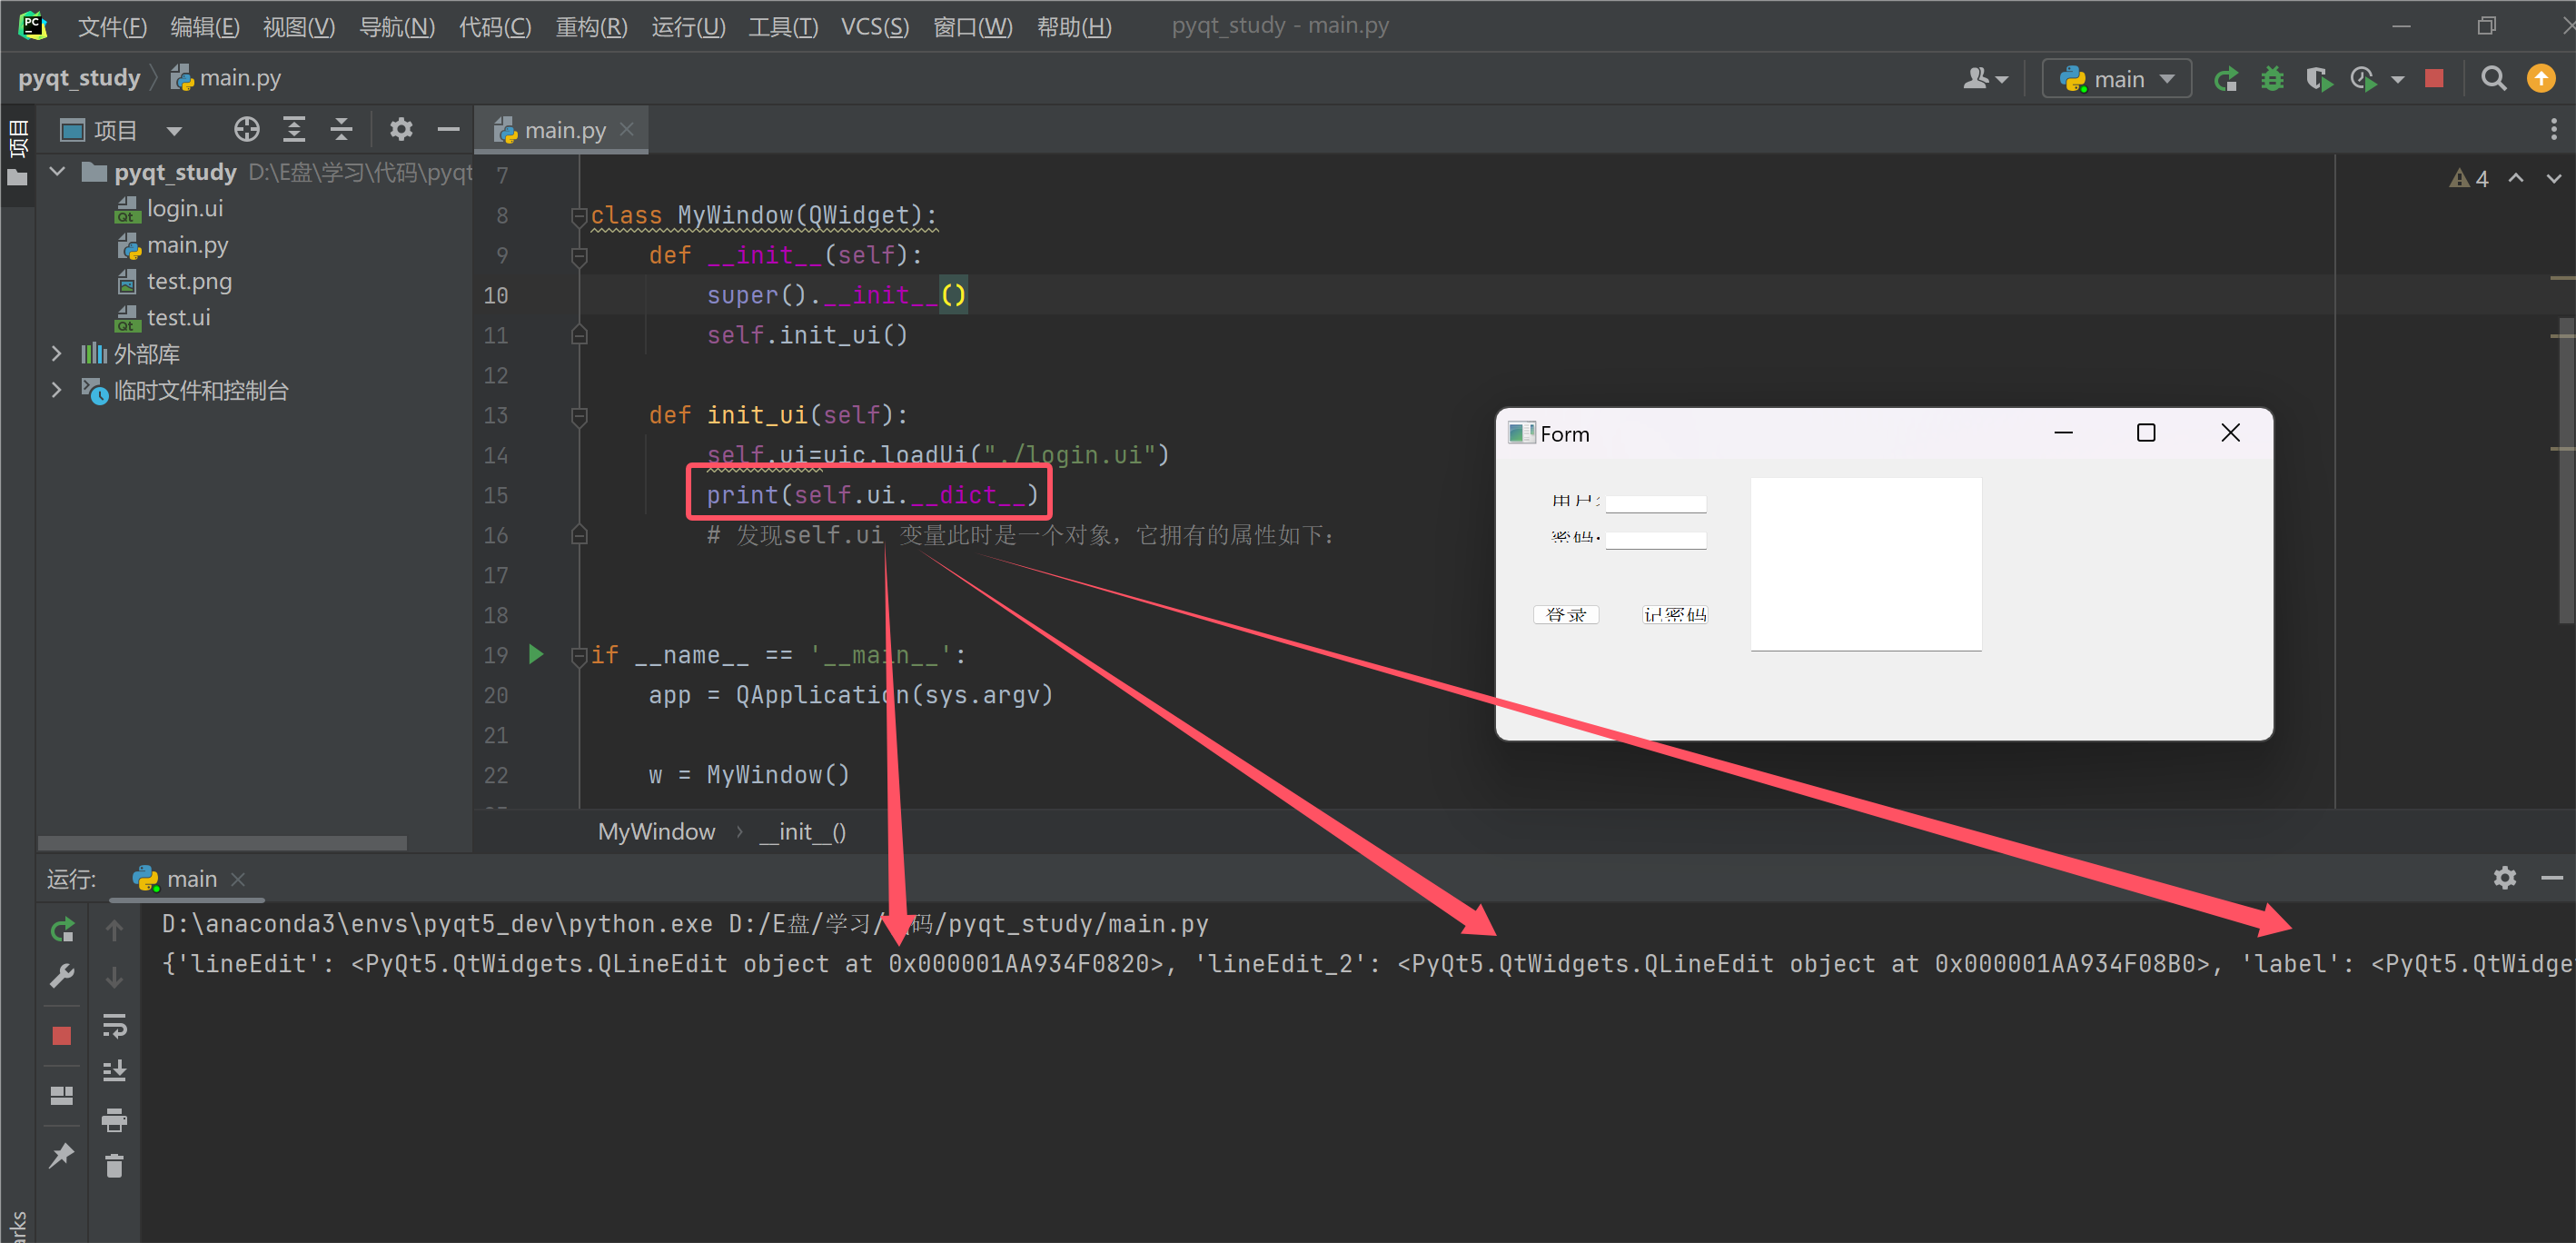Click password input in Form window
Viewport: 2576px width, 1243px height.
tap(1656, 540)
